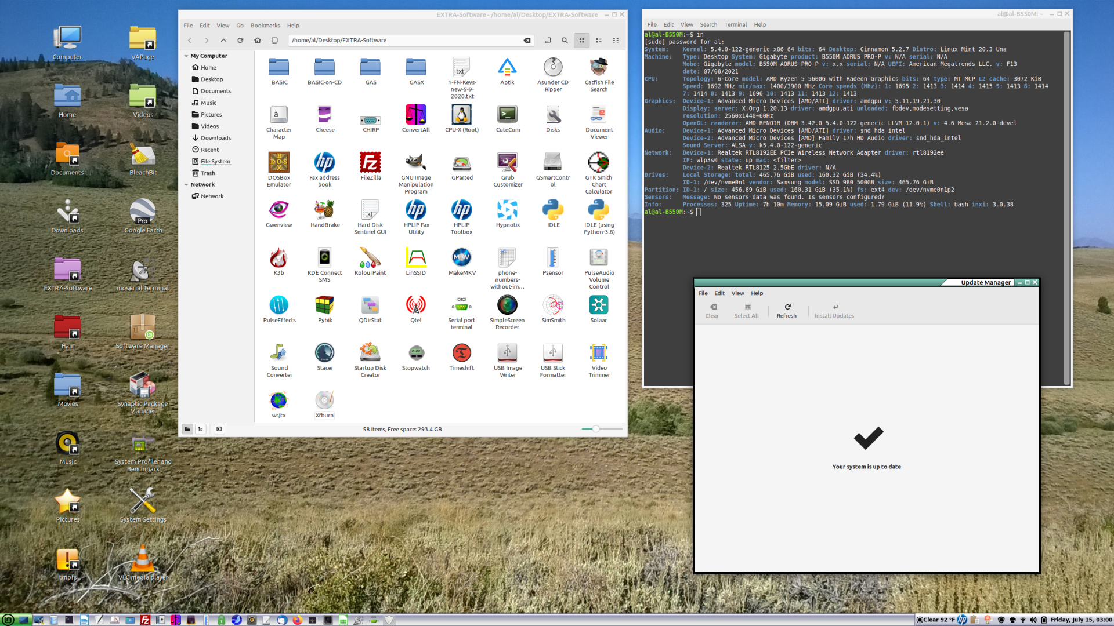Click the file manager Back arrow

point(190,41)
